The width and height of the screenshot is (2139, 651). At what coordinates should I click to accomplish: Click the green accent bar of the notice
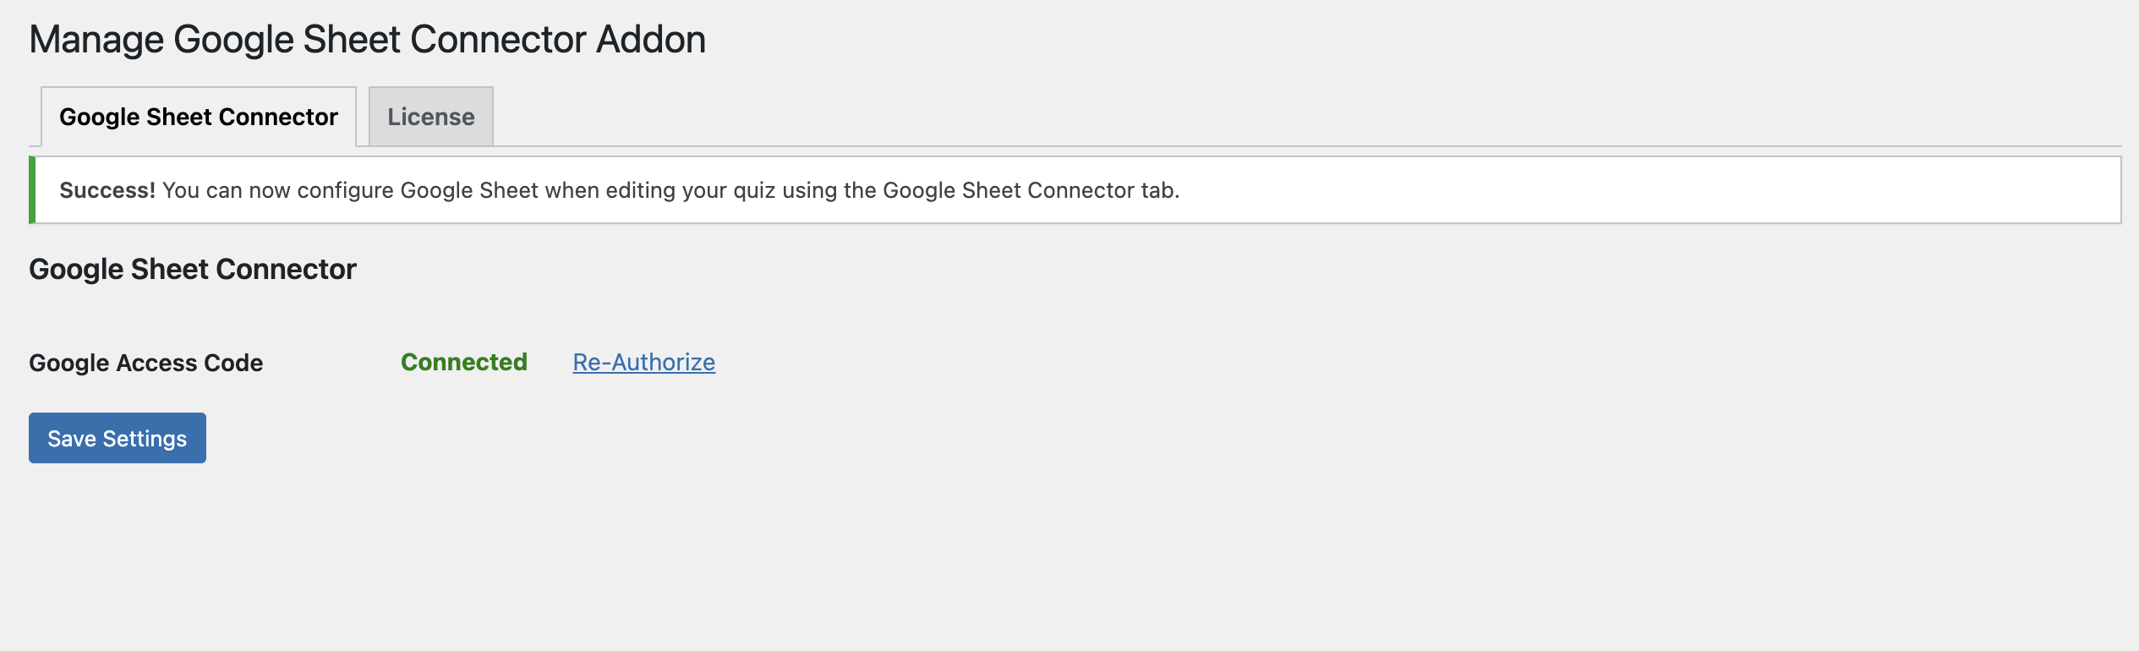32,190
